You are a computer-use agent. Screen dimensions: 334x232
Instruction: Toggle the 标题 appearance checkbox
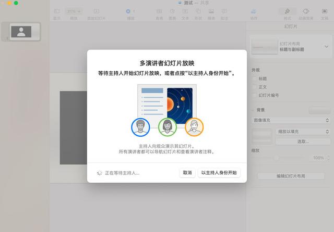tap(254, 79)
